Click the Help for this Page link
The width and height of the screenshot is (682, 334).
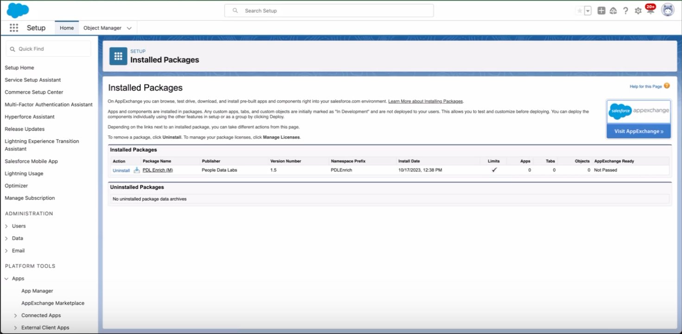point(646,87)
